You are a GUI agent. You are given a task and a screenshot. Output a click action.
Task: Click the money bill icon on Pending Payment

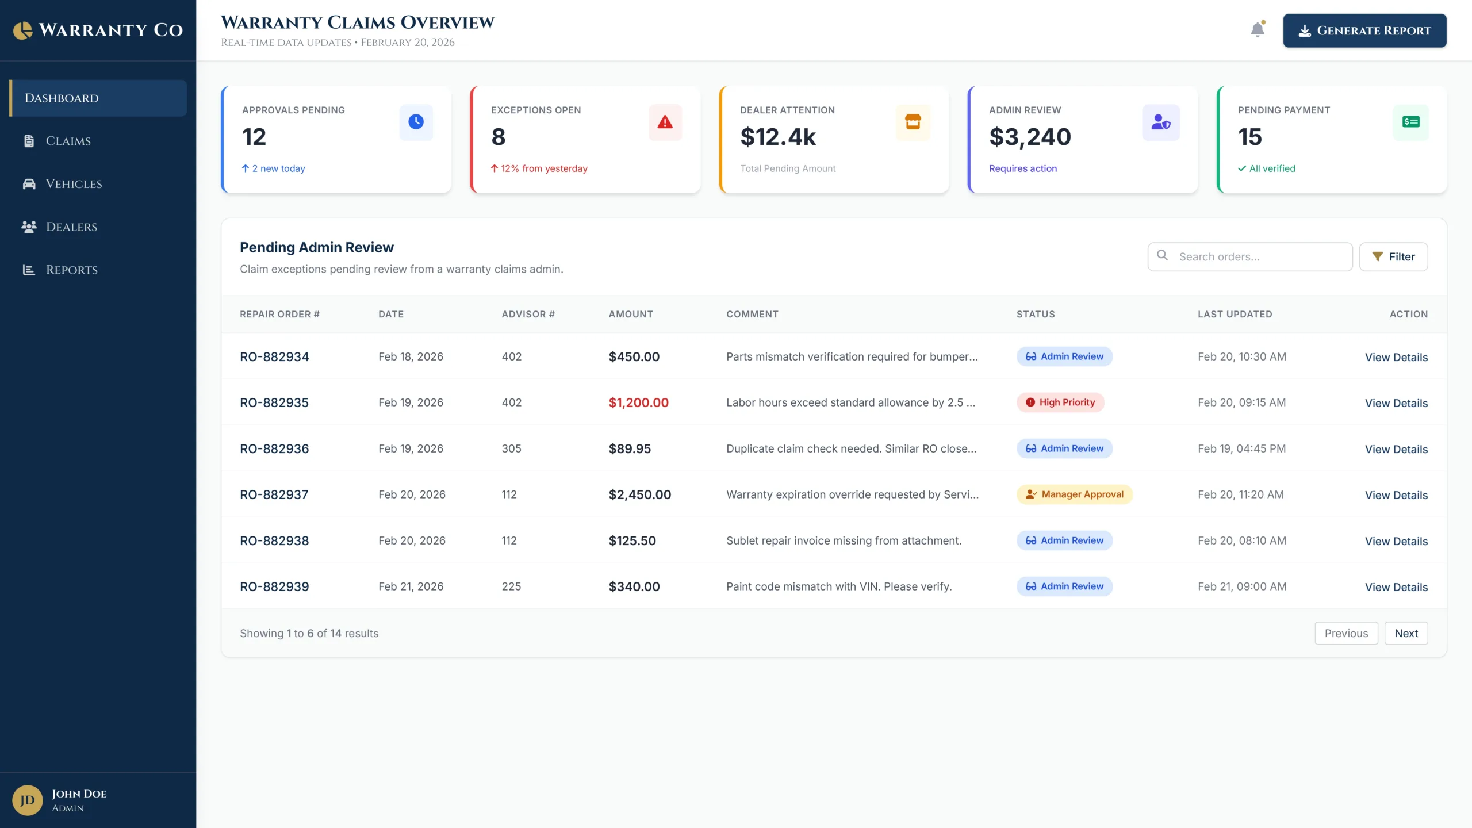(1410, 122)
